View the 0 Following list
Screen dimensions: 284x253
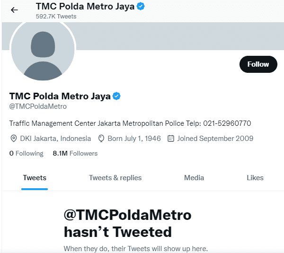pyautogui.click(x=26, y=153)
